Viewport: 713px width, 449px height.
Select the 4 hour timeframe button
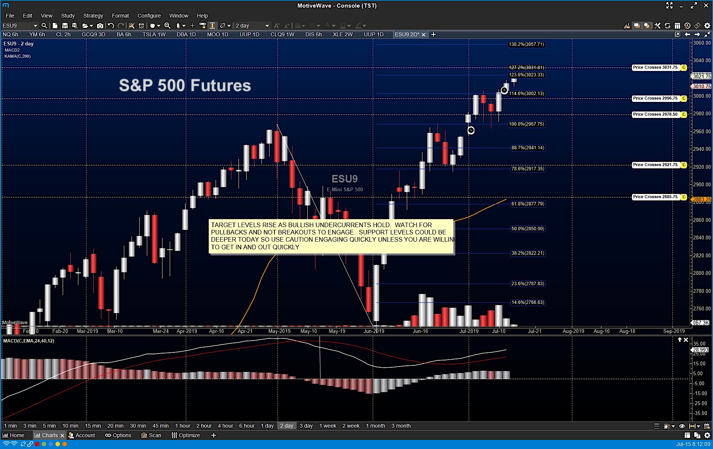click(x=225, y=426)
